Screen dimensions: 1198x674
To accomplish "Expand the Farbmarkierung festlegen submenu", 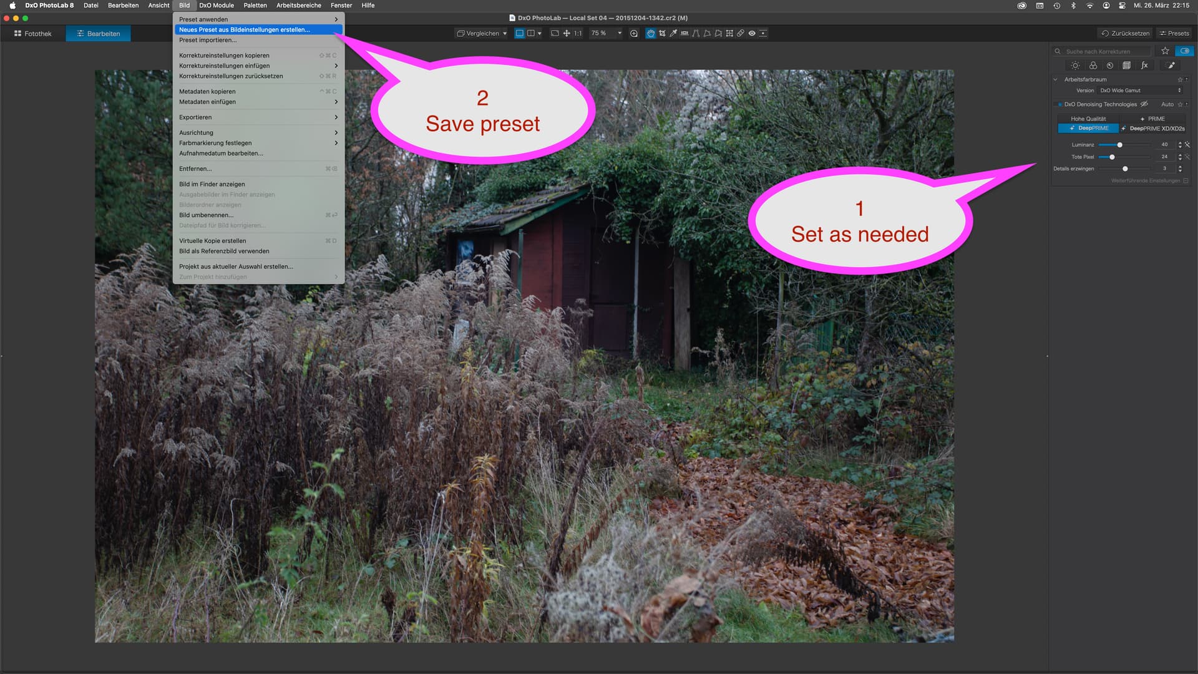I will 258,143.
